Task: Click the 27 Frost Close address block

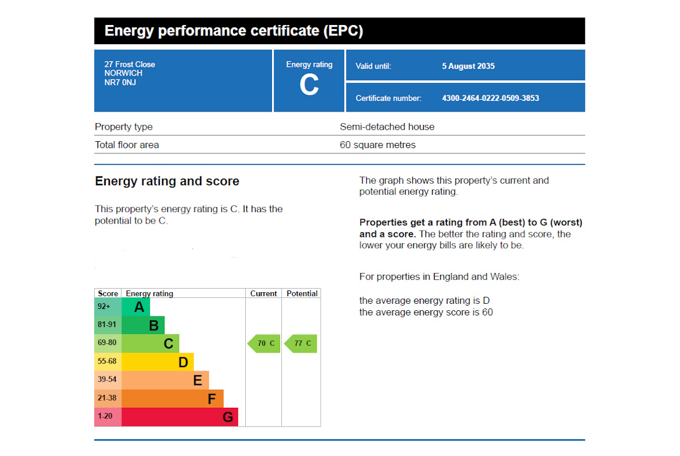Action: click(x=130, y=73)
